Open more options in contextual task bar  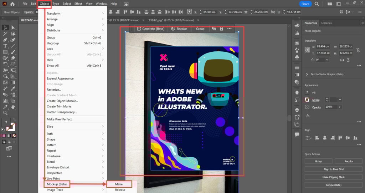coord(229,29)
